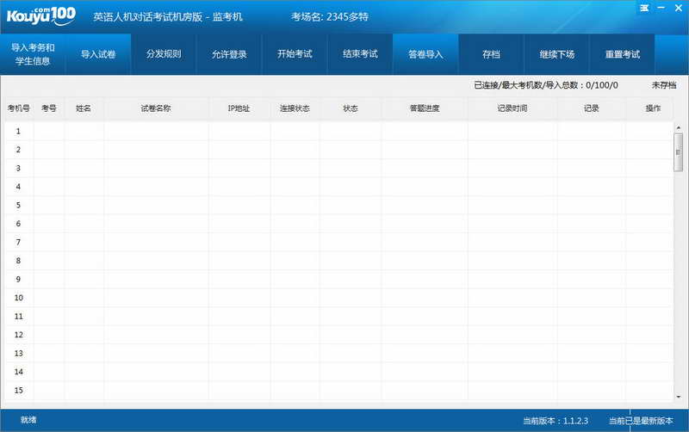Click the 记录 column header
This screenshot has width=689, height=432.
(x=592, y=108)
